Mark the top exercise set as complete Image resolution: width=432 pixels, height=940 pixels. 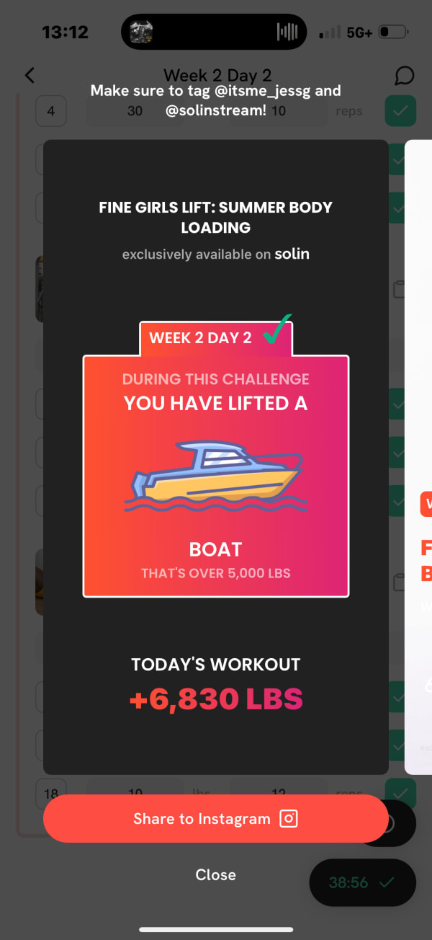point(400,110)
